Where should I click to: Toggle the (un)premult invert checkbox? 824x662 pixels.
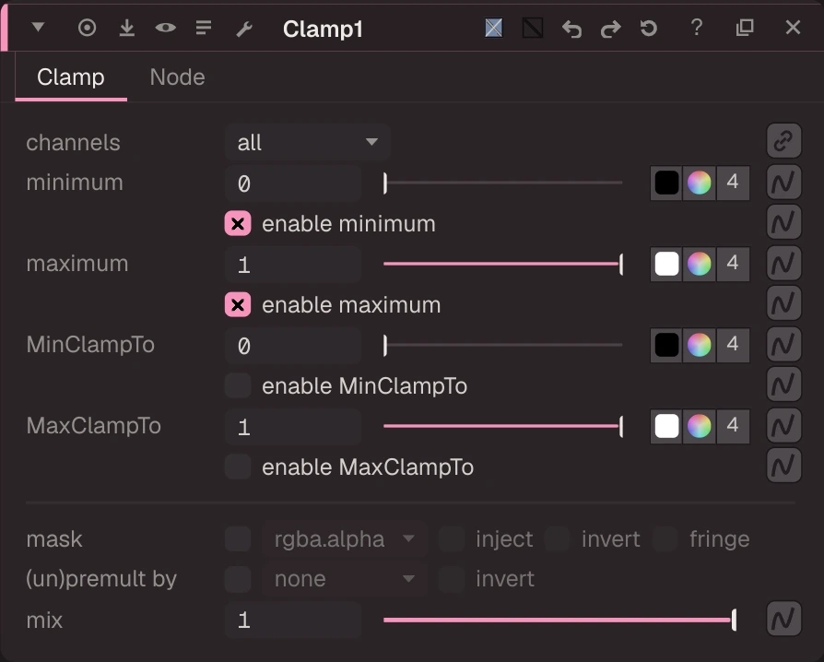[x=452, y=579]
